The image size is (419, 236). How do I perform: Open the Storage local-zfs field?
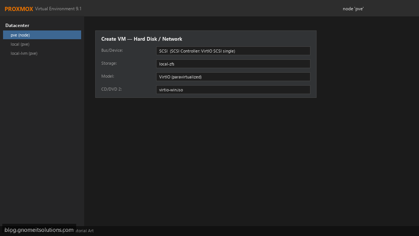coord(233,64)
